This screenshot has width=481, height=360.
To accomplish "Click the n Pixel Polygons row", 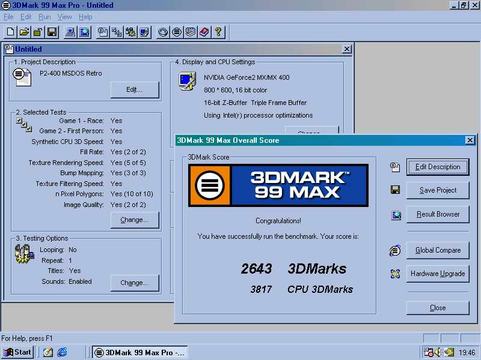I will point(104,194).
